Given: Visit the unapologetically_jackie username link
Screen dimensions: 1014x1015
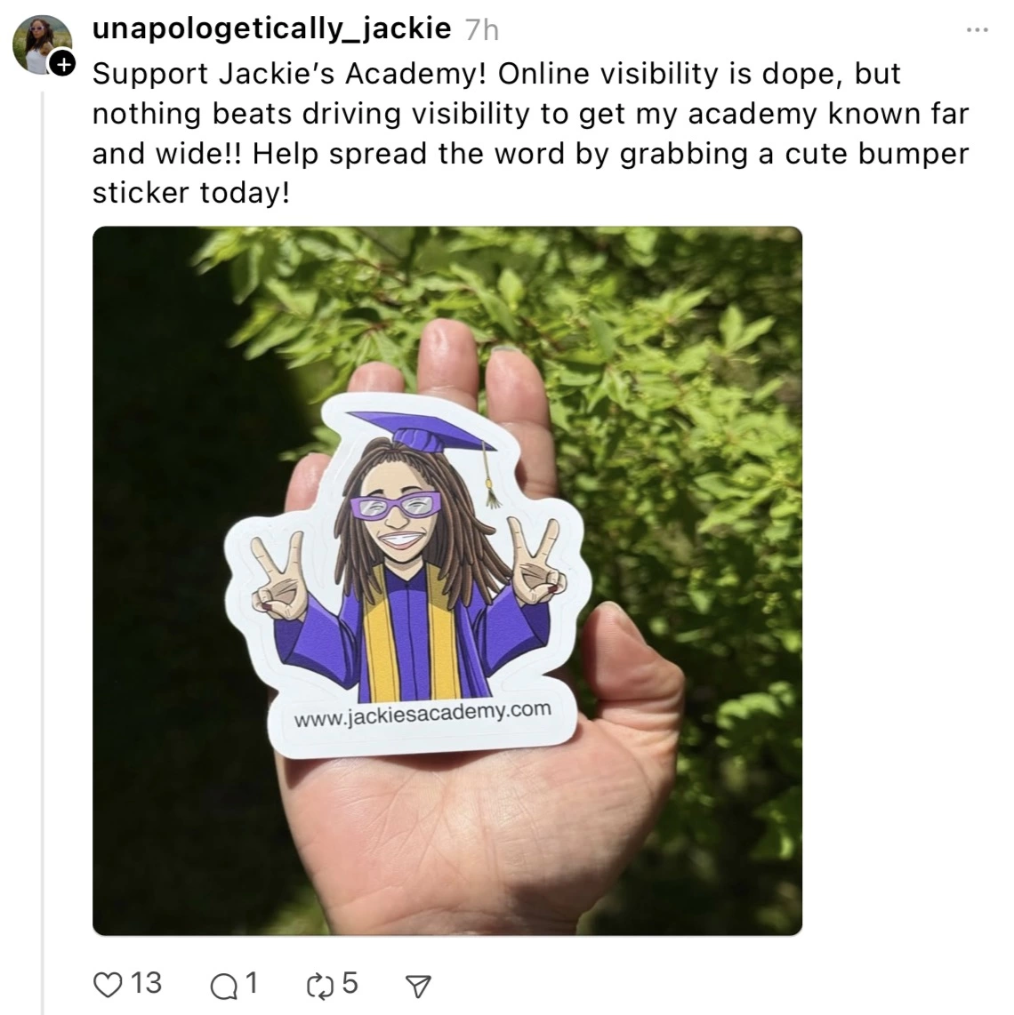Looking at the screenshot, I should tap(271, 29).
